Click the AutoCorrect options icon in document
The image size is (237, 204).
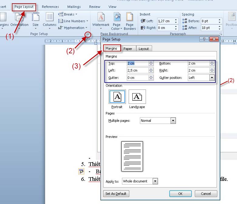tap(81, 171)
